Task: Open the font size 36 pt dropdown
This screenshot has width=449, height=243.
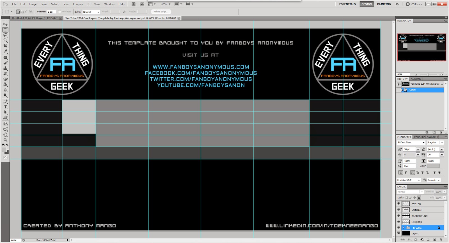Action: click(418, 149)
